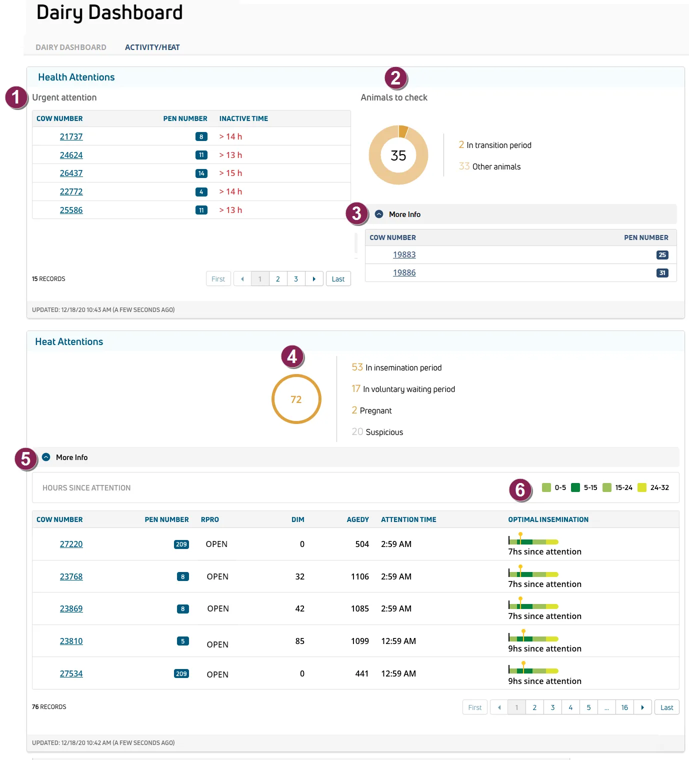Image resolution: width=689 pixels, height=760 pixels.
Task: Click pen badge 14 for cow 26437
Action: click(201, 173)
